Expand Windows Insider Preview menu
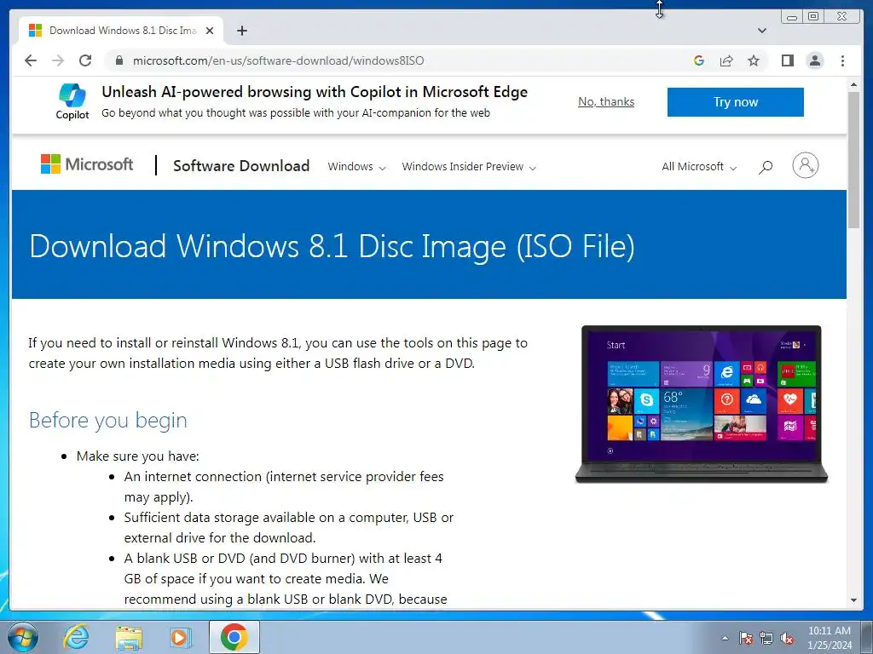Image resolution: width=873 pixels, height=654 pixels. point(469,167)
